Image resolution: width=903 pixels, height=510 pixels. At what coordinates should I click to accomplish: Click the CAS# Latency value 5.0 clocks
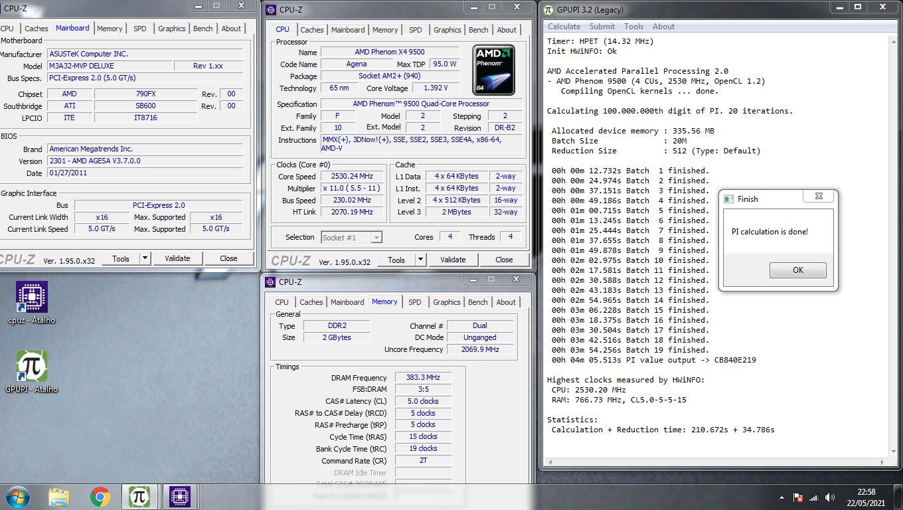click(x=423, y=401)
